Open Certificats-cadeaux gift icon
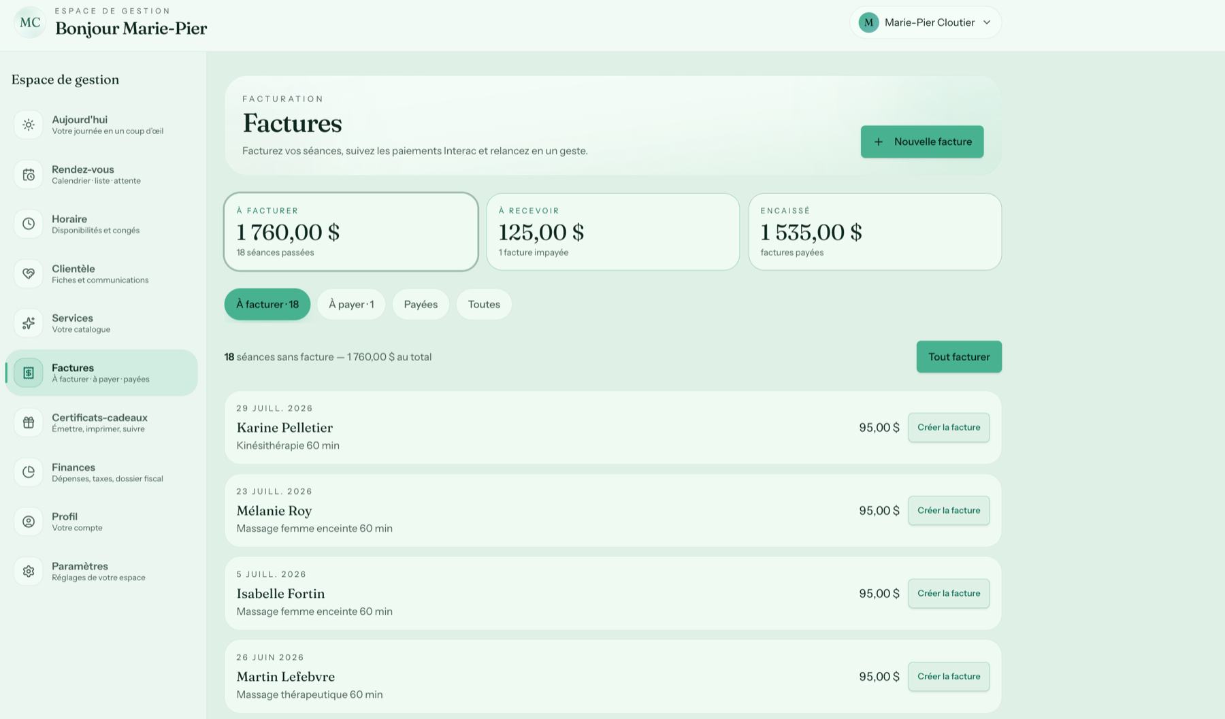Screen dimensions: 1225x719 click(29, 422)
